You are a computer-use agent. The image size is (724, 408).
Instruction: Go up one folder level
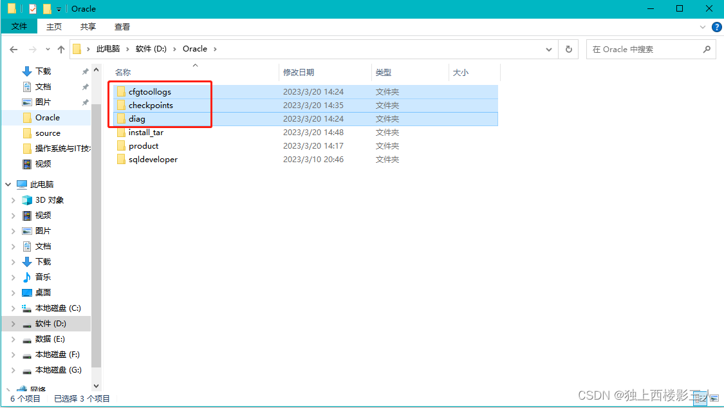(x=61, y=49)
